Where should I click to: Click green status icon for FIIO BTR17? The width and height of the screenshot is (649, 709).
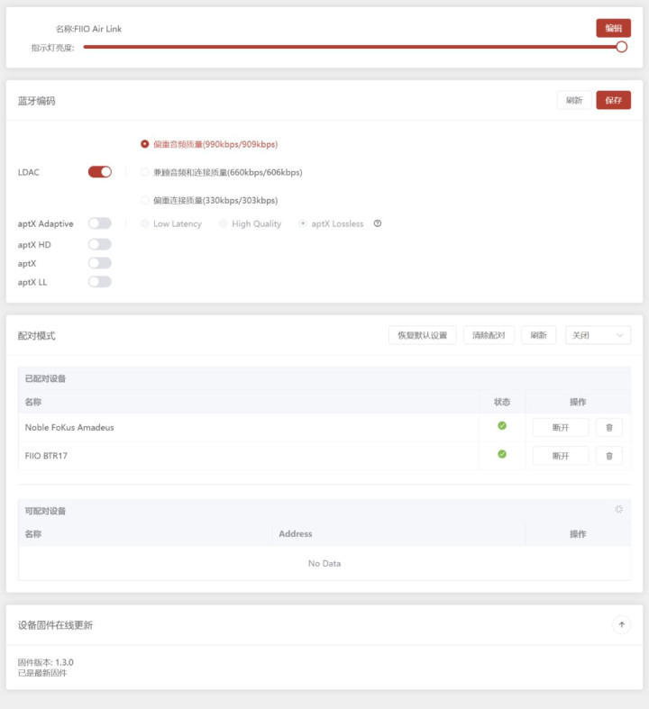pos(502,455)
